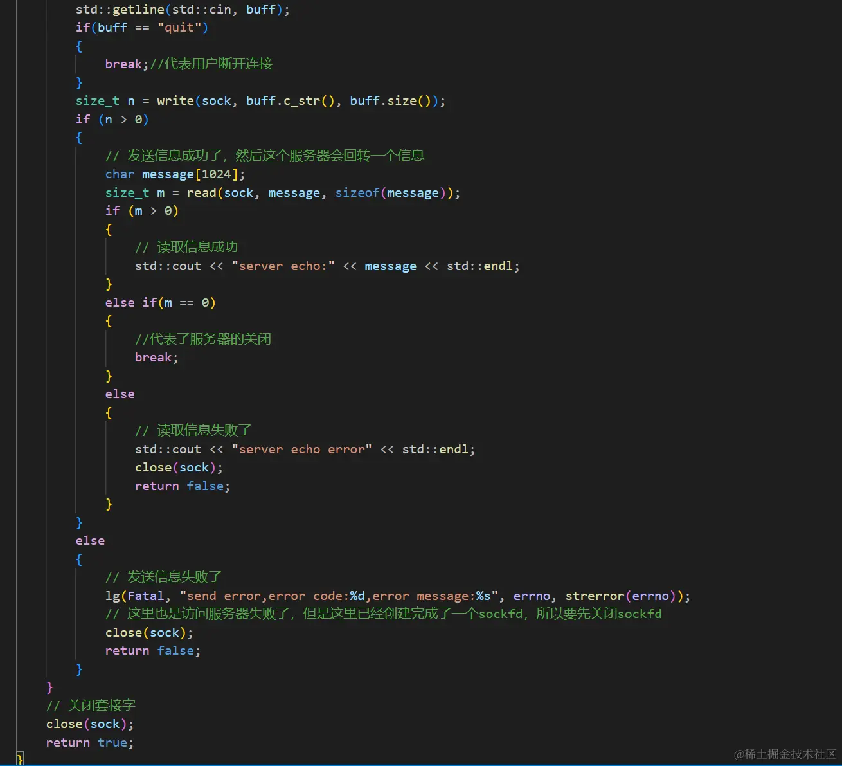Image resolution: width=842 pixels, height=766 pixels.
Task: Click the break statement with 代表用户断开连接 comment
Action: (189, 64)
